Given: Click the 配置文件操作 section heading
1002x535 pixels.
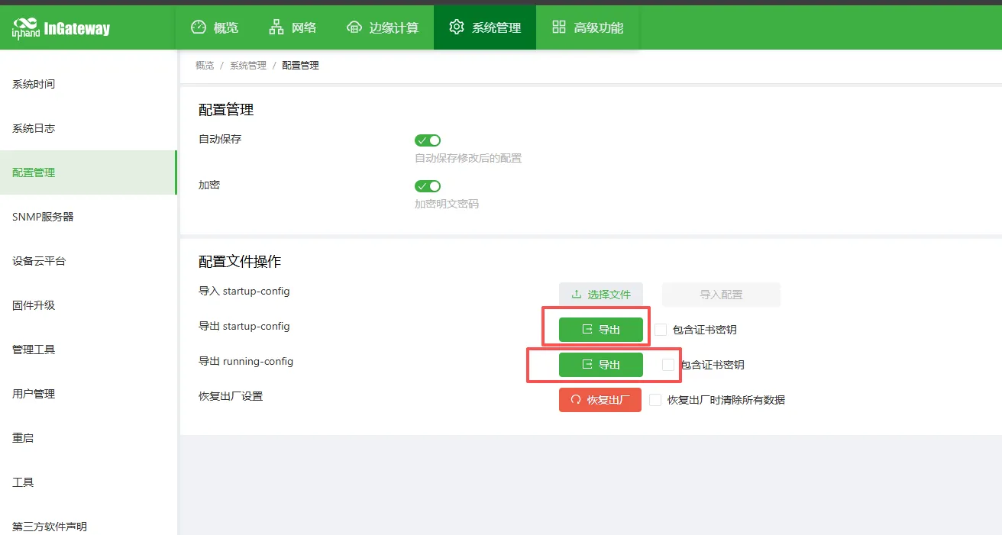Looking at the screenshot, I should coord(240,262).
